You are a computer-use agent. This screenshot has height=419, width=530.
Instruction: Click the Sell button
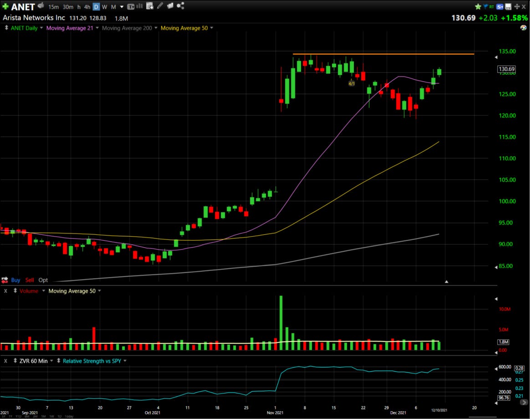[x=30, y=280]
